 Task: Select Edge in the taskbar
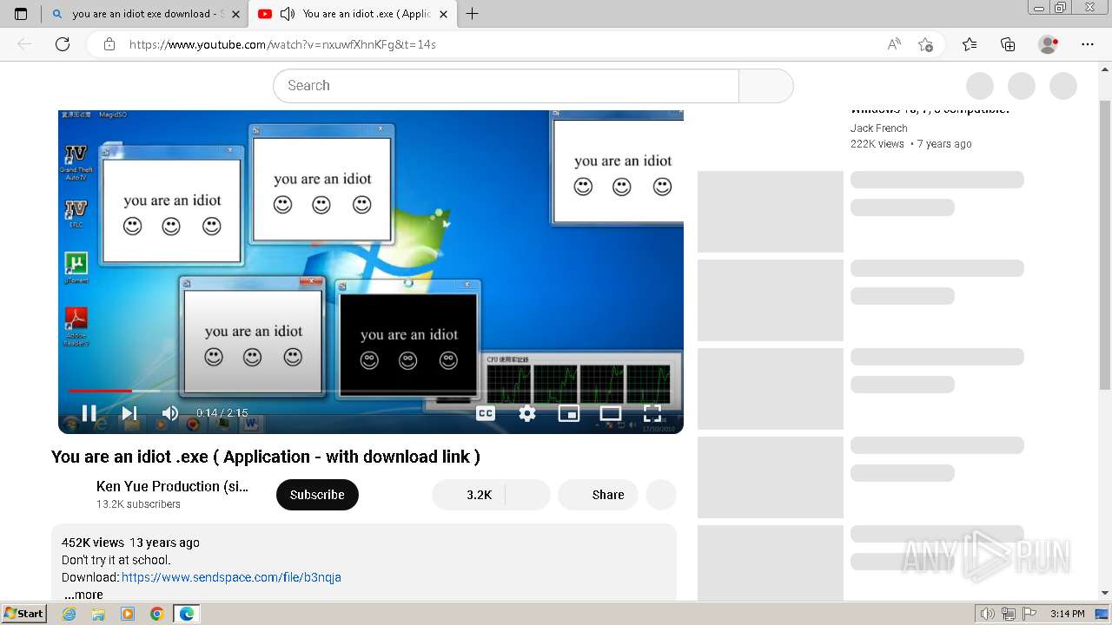[x=187, y=614]
